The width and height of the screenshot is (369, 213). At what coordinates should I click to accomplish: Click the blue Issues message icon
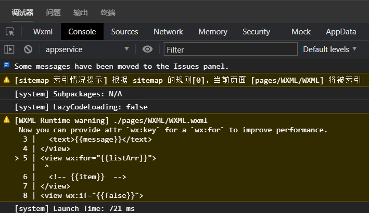(x=7, y=65)
